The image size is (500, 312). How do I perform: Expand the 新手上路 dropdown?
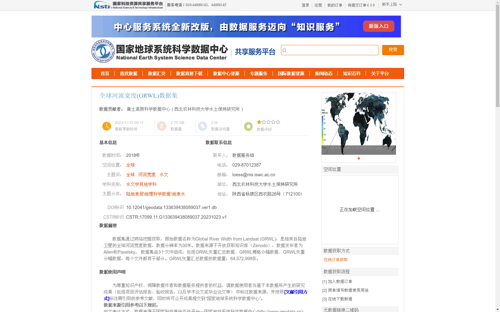[x=392, y=5]
